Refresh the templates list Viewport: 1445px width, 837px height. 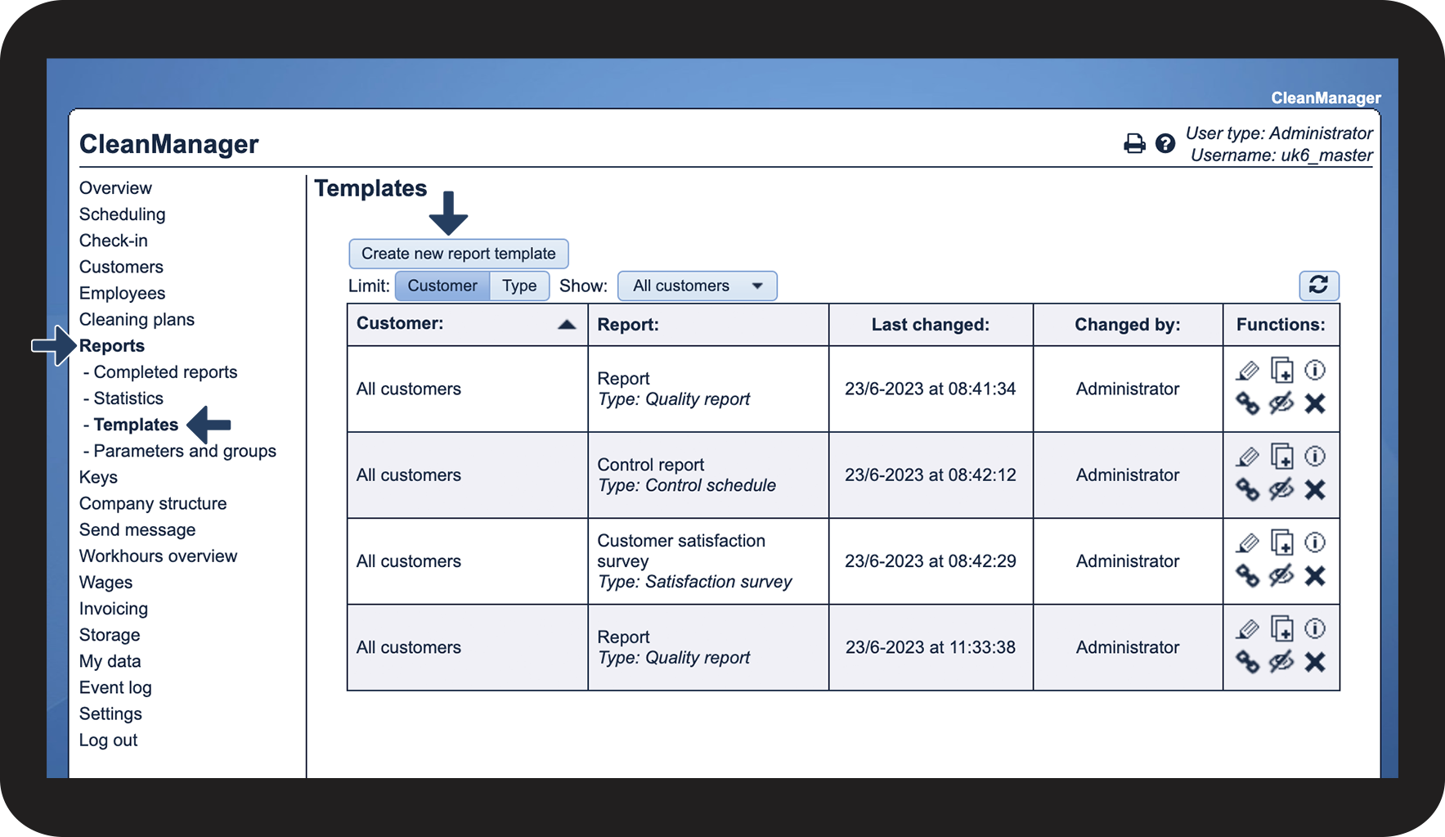coord(1318,286)
